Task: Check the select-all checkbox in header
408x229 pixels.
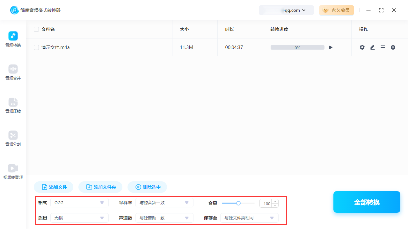Action: [x=36, y=29]
